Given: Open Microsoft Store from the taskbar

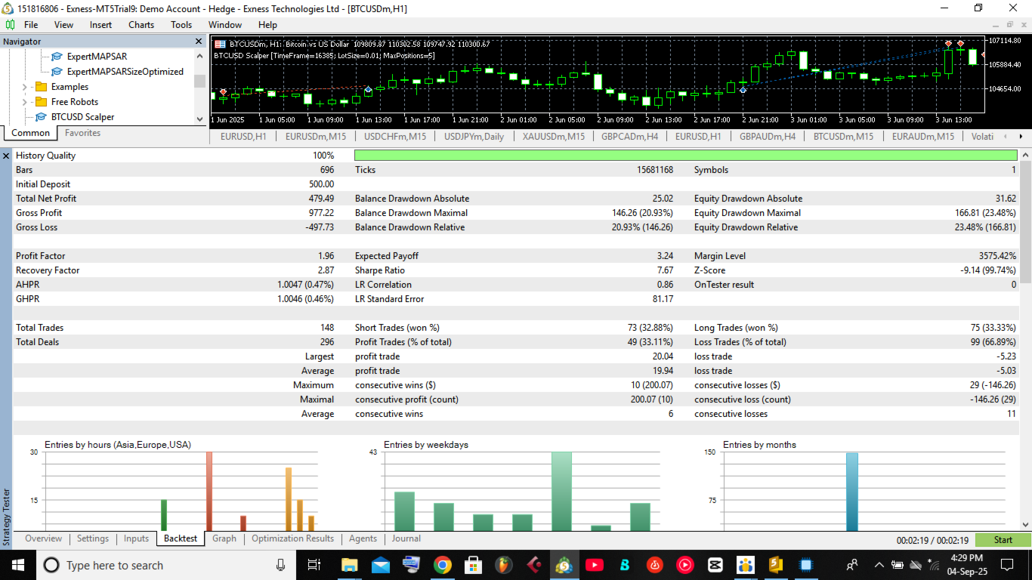Looking at the screenshot, I should [473, 565].
